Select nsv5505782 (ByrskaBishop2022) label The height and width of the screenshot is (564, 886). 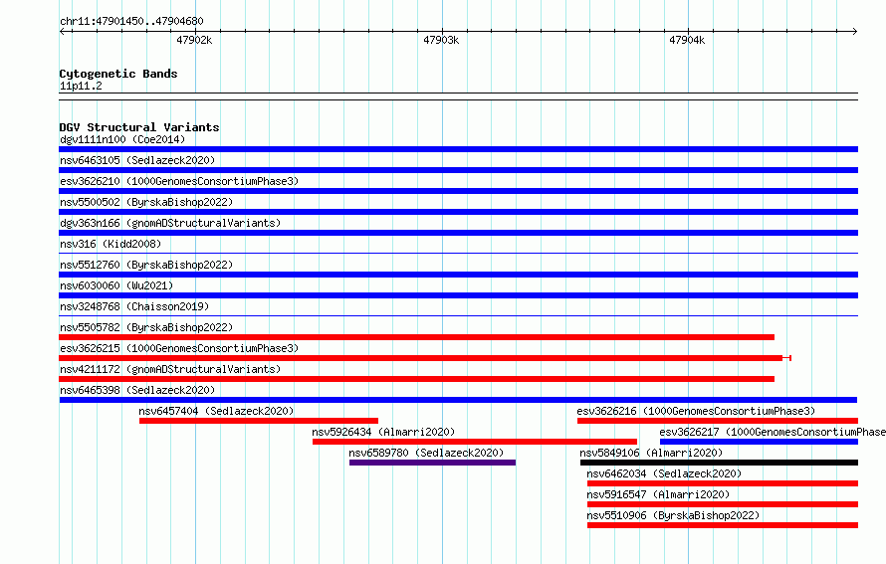click(146, 327)
